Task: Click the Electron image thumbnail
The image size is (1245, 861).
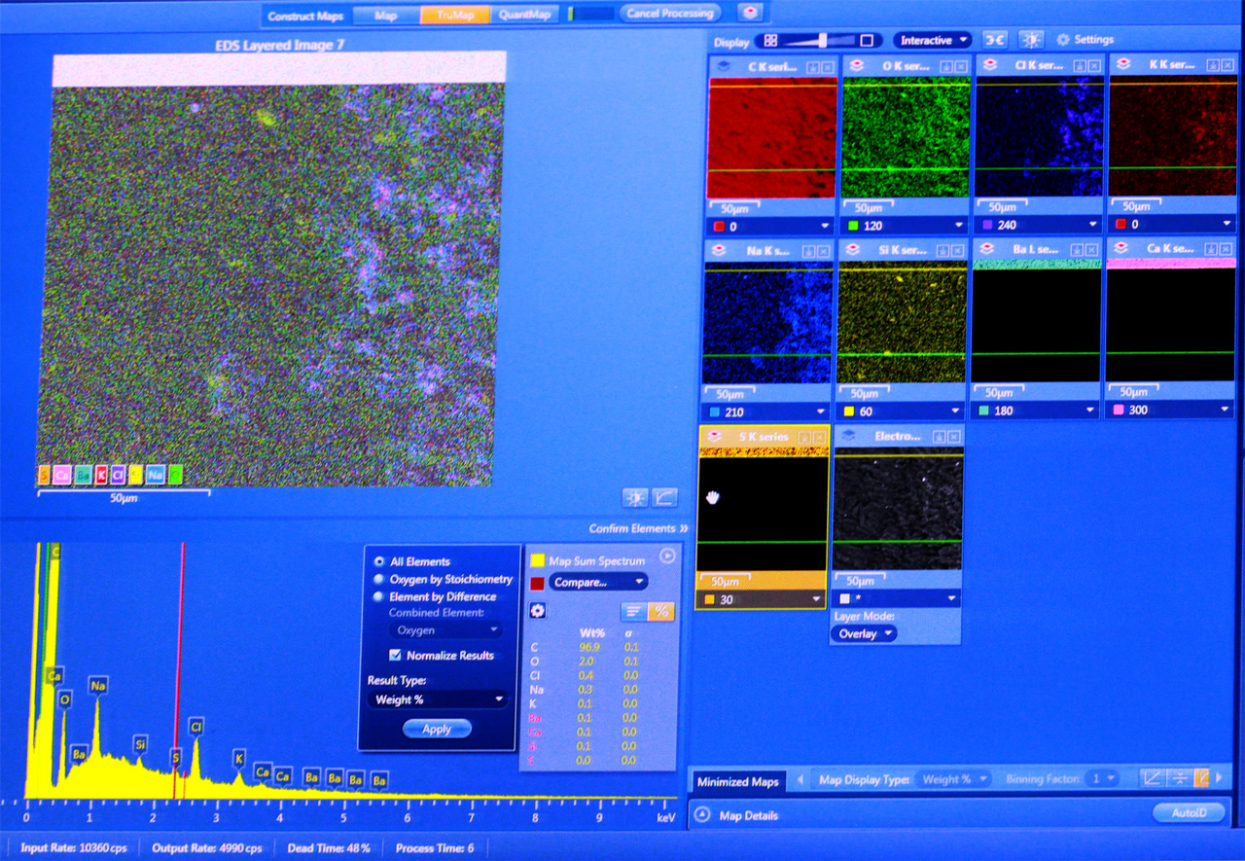Action: [x=897, y=509]
